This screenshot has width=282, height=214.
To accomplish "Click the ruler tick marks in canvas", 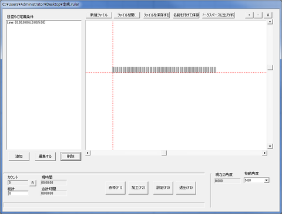I will pos(164,70).
